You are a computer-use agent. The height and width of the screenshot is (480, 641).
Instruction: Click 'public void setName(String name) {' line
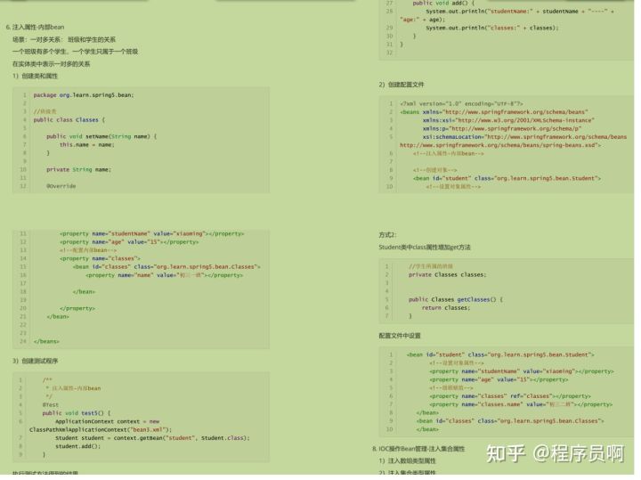click(x=101, y=136)
